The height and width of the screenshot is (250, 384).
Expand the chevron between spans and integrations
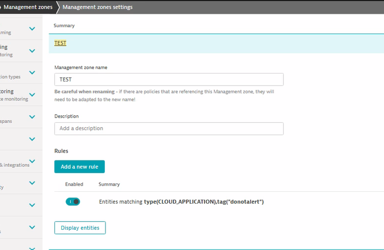32,139
